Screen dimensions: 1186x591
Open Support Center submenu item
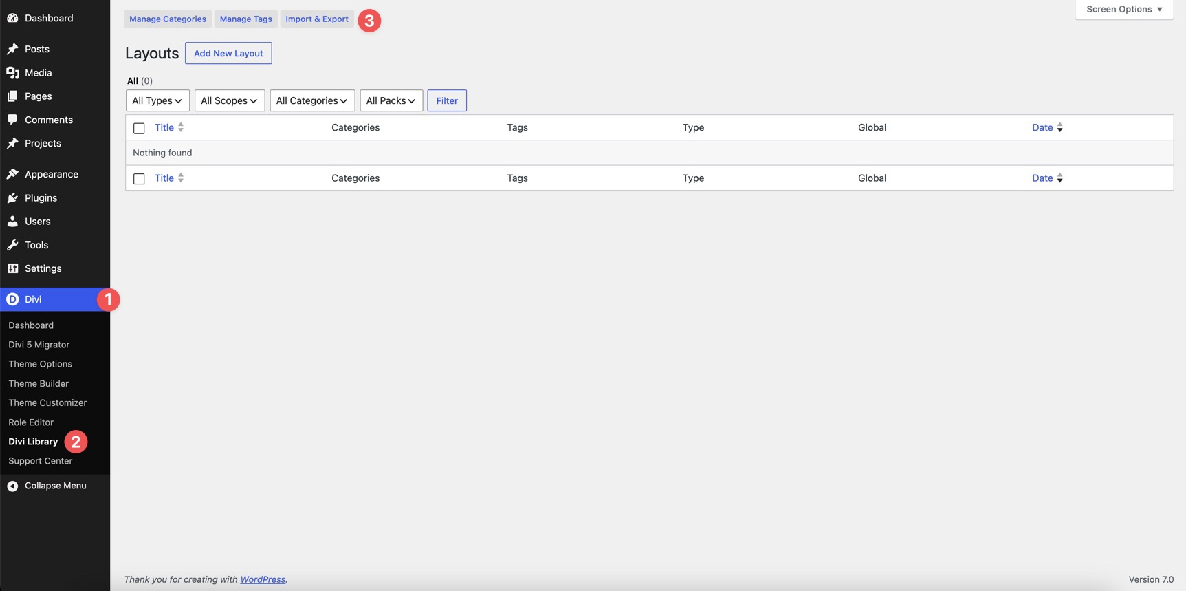click(40, 461)
